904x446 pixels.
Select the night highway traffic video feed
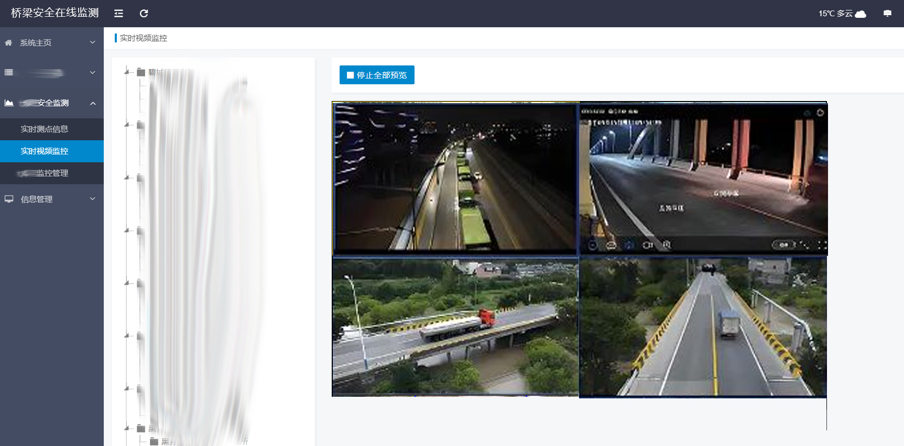(455, 178)
